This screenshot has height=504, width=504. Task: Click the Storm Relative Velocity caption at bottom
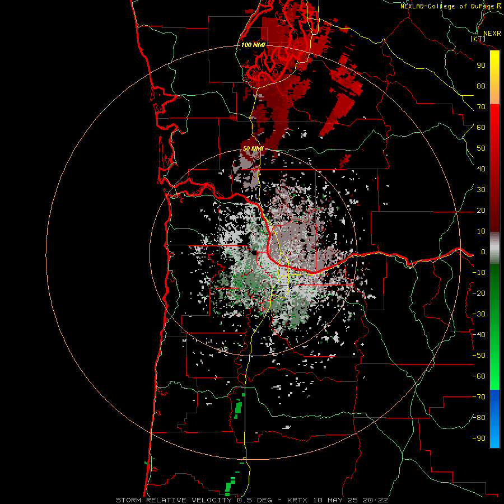click(252, 500)
